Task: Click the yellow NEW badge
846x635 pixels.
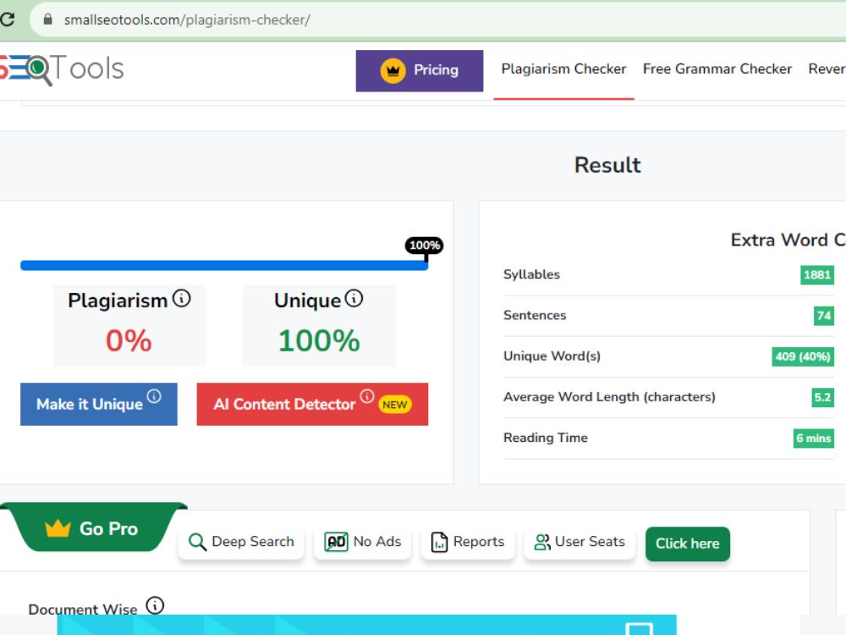Action: [395, 405]
